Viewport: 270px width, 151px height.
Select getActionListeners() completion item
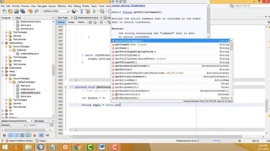pos(170,76)
